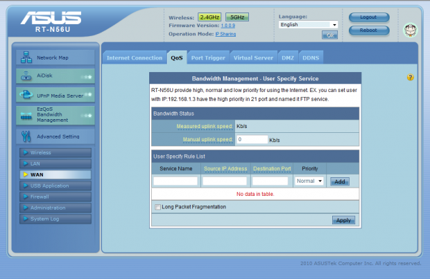Open the DMZ tab
The width and height of the screenshot is (430, 279).
pyautogui.click(x=288, y=57)
